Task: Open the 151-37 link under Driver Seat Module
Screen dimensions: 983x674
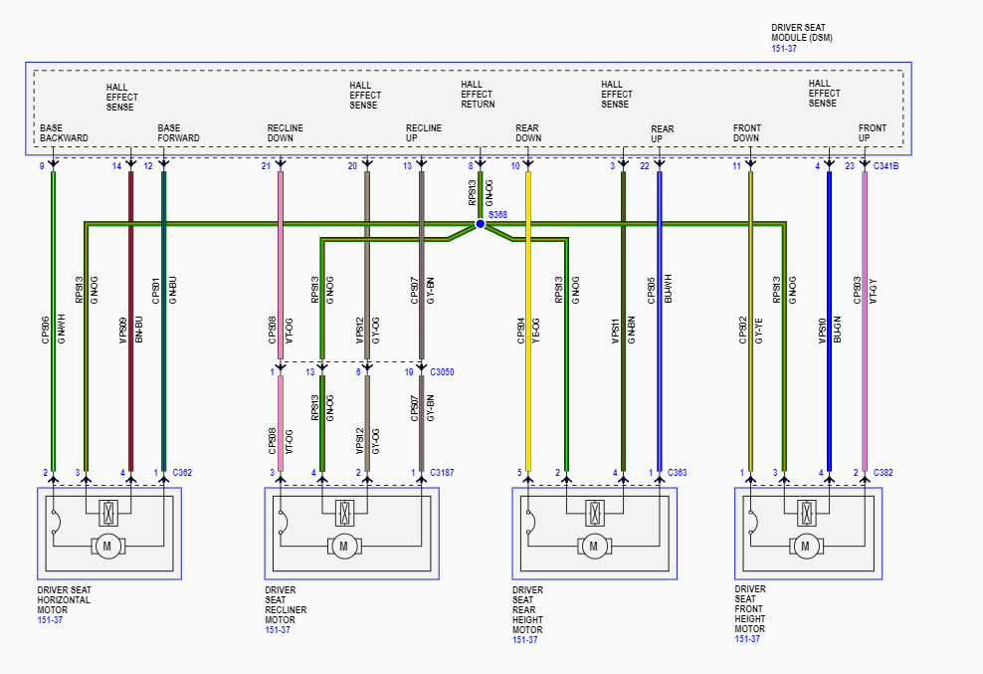Action: [785, 48]
